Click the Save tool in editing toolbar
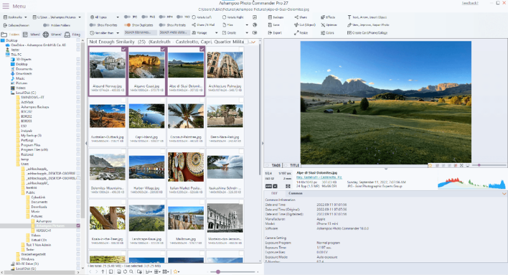The height and width of the screenshot is (275, 508). [x=274, y=25]
